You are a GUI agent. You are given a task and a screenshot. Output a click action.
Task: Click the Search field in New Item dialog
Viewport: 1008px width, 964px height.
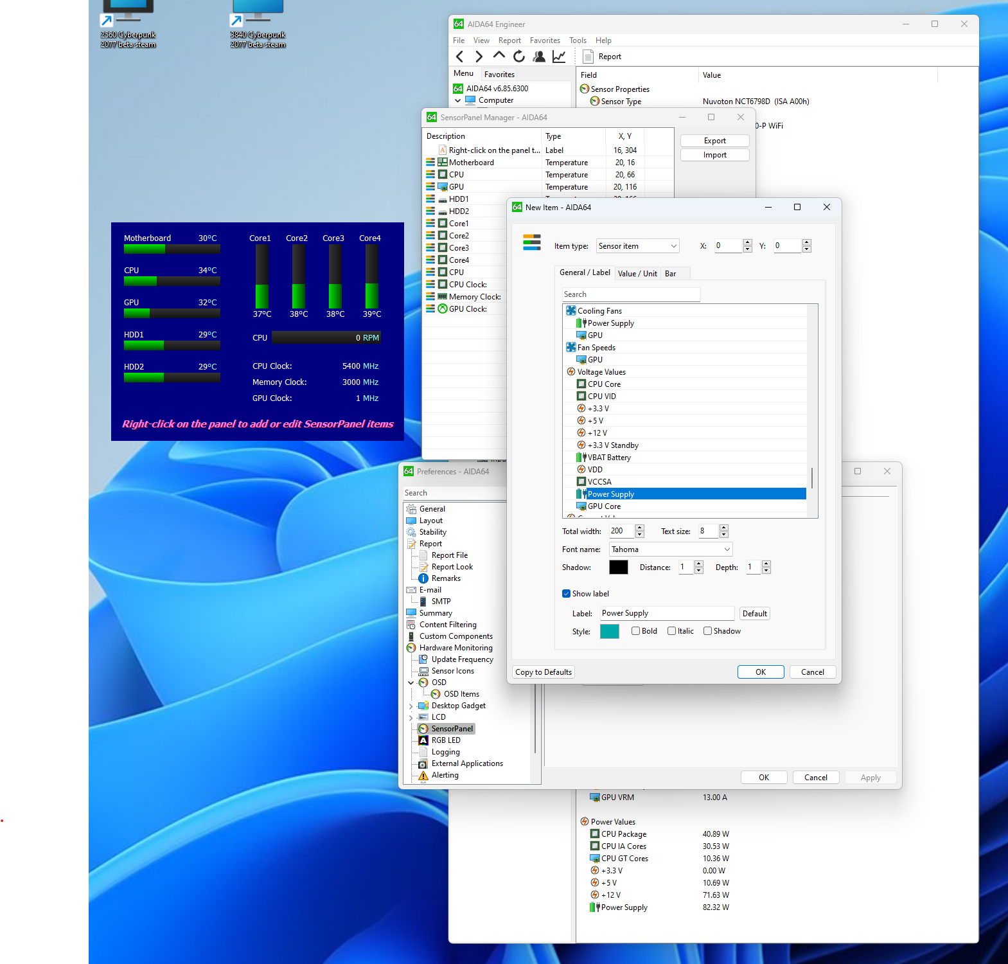pos(630,294)
